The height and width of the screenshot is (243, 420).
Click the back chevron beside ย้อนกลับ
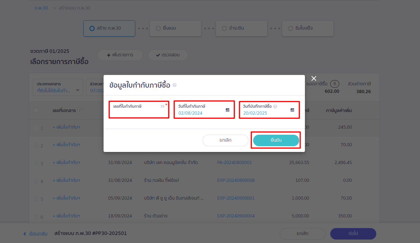tap(24, 234)
